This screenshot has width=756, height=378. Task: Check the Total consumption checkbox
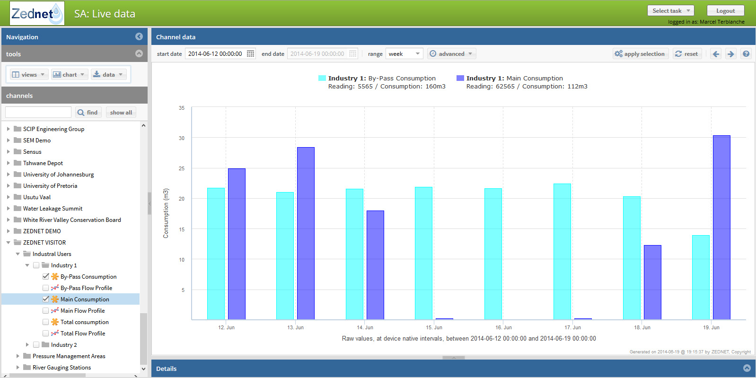point(45,322)
